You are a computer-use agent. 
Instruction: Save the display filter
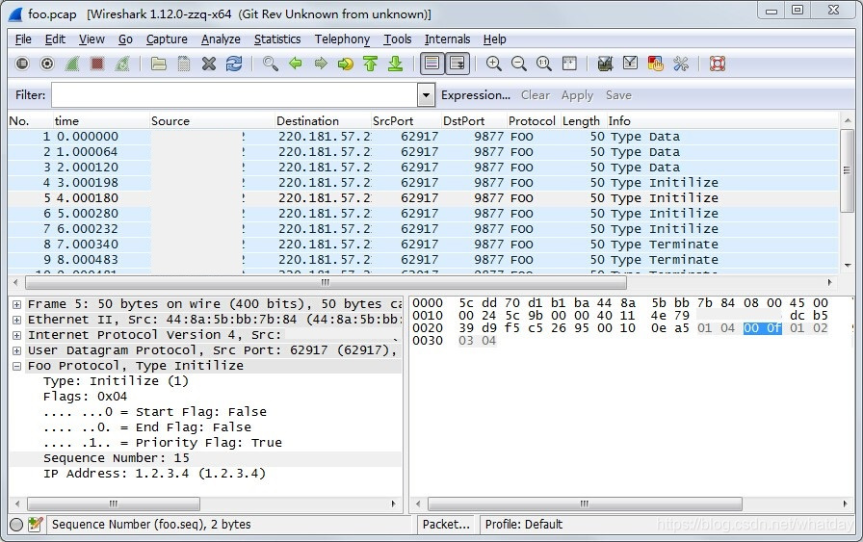[618, 95]
